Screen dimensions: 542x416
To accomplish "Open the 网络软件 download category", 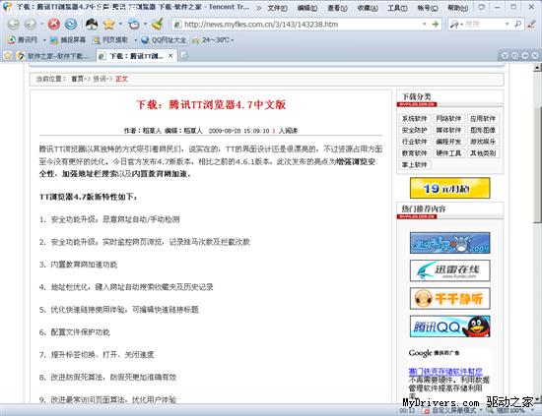I will pyautogui.click(x=448, y=119).
